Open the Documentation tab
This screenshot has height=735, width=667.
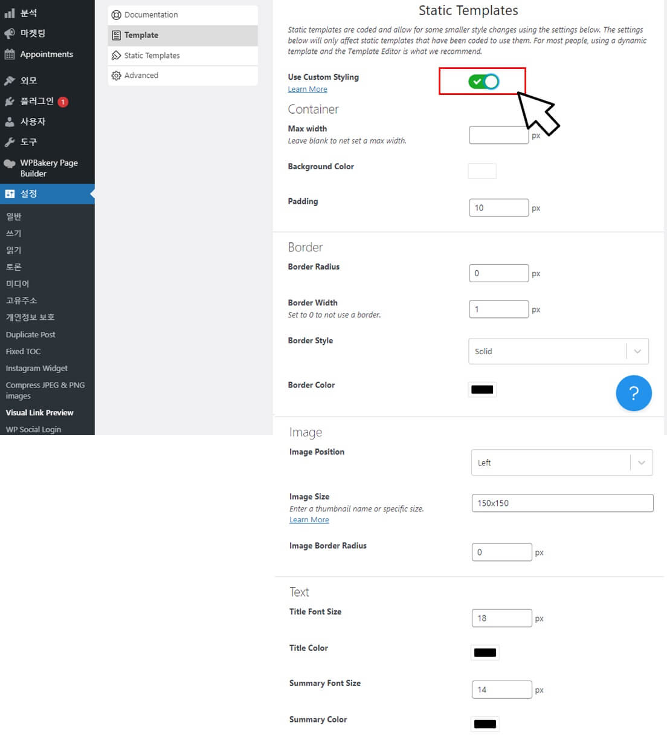coord(182,15)
